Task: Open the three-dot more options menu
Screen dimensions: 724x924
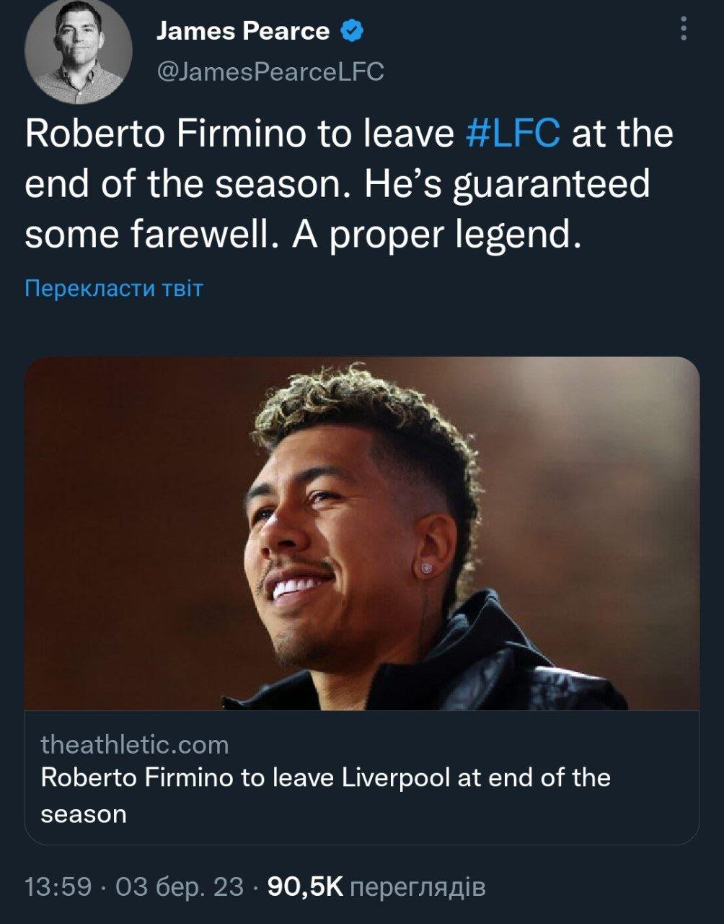Action: click(684, 29)
